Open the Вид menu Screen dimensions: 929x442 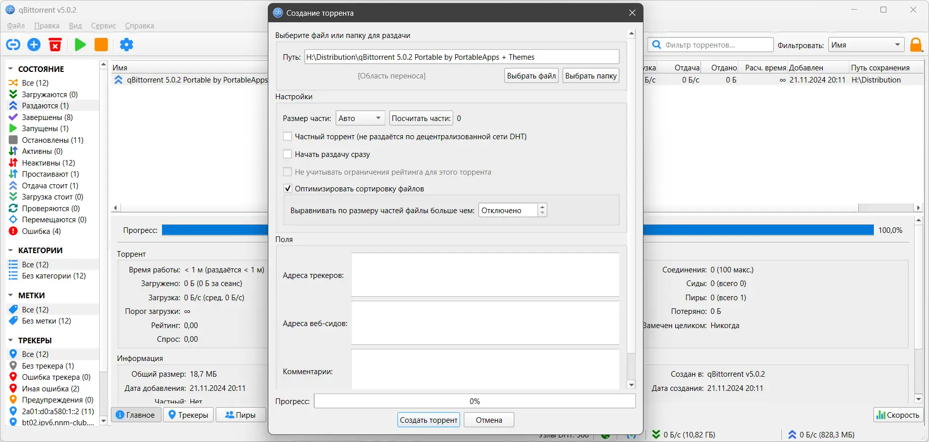75,26
